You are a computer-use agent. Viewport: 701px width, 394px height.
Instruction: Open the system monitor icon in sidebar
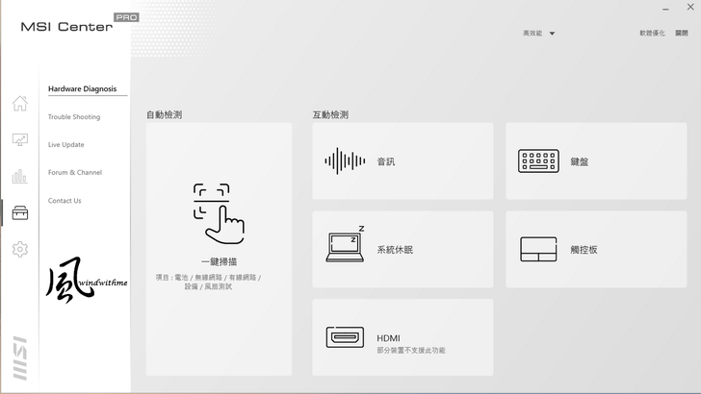click(x=19, y=139)
